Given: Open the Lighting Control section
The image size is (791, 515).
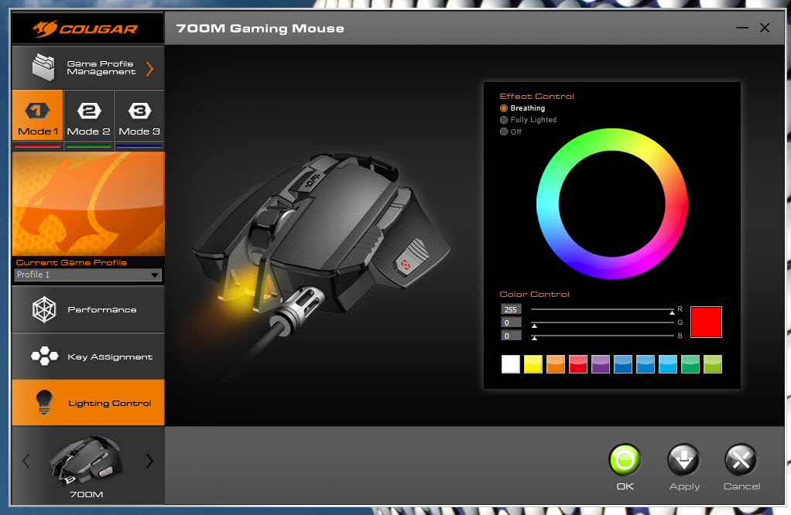Looking at the screenshot, I should (88, 403).
